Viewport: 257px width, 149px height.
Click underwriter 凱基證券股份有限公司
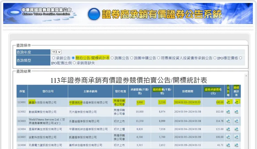[x=83, y=137]
